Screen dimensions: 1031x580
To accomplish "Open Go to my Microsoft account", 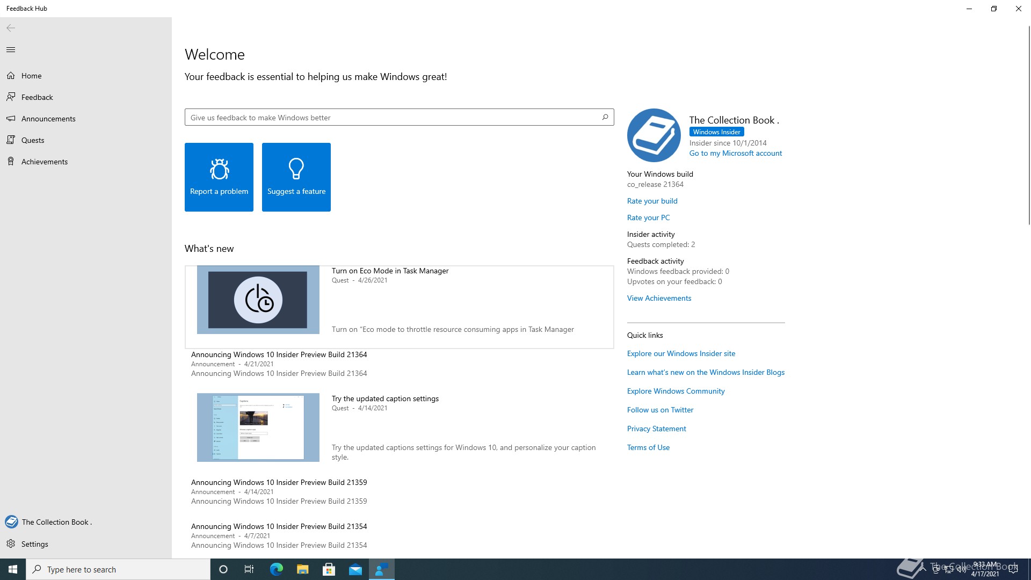I will click(736, 154).
